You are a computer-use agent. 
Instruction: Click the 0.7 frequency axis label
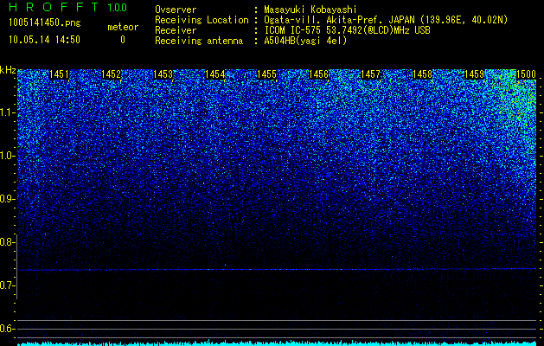click(8, 285)
